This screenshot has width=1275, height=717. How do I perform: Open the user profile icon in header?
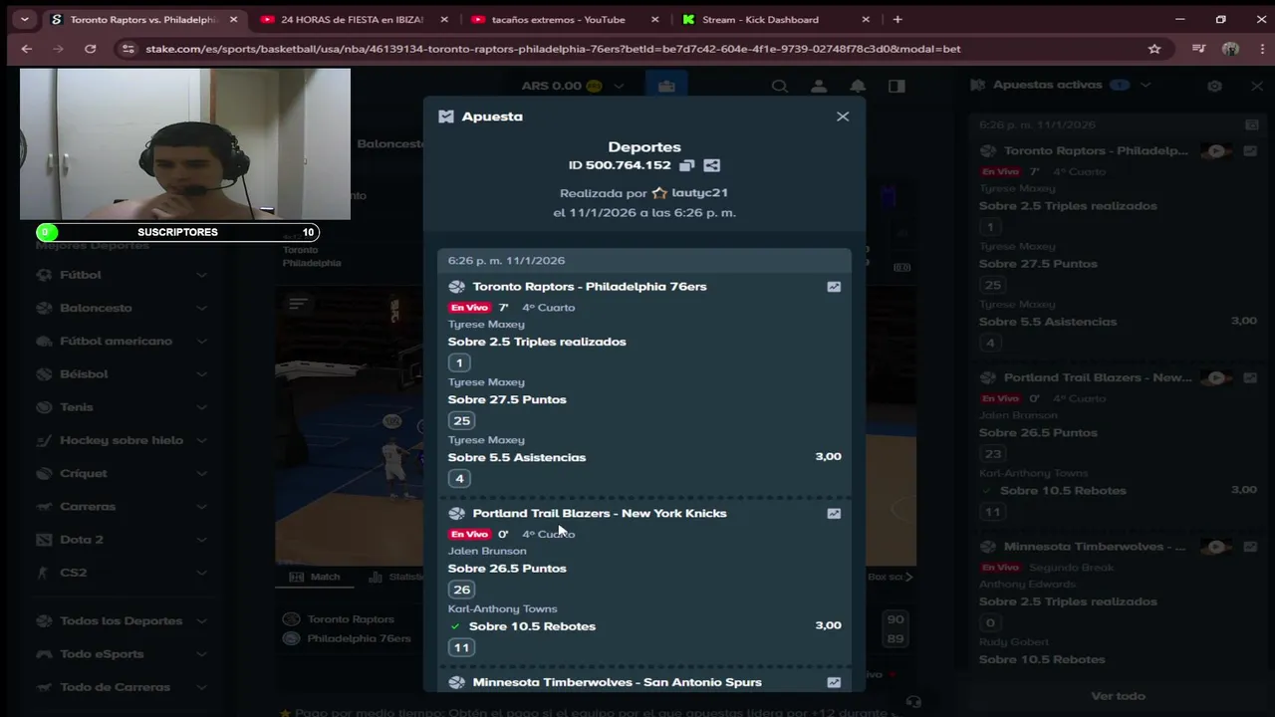(x=819, y=87)
